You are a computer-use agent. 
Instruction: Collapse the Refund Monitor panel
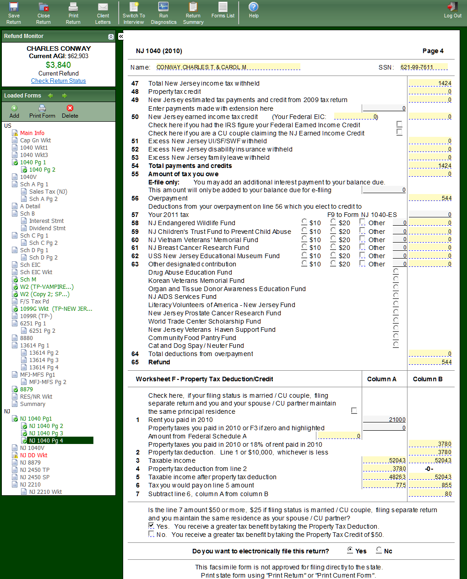(x=111, y=37)
